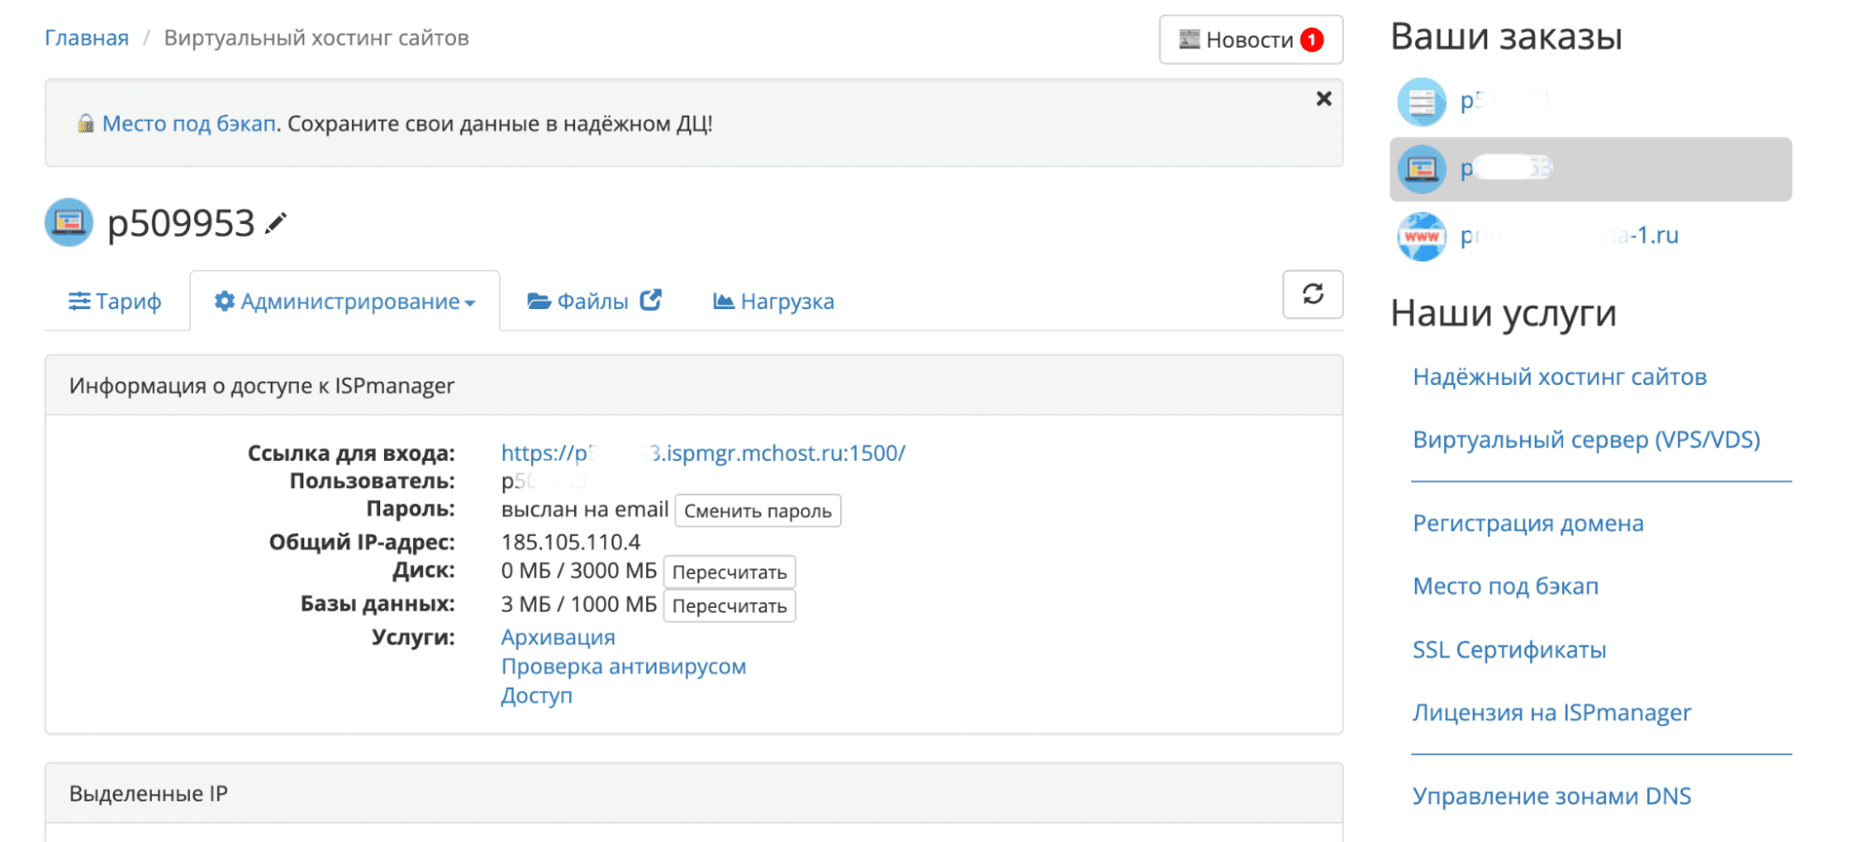Click the Ваши заказы heading
The width and height of the screenshot is (1872, 842).
tap(1506, 37)
